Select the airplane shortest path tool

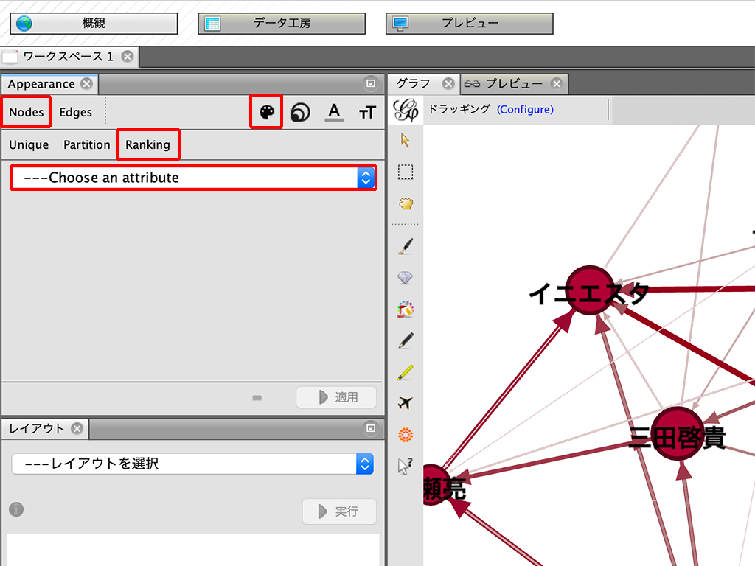(405, 402)
